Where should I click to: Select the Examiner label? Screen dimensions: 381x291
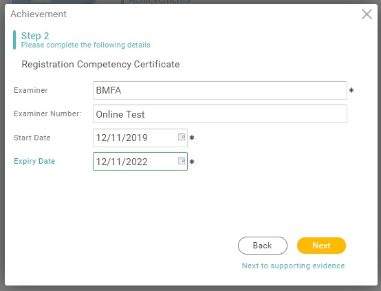coord(31,90)
